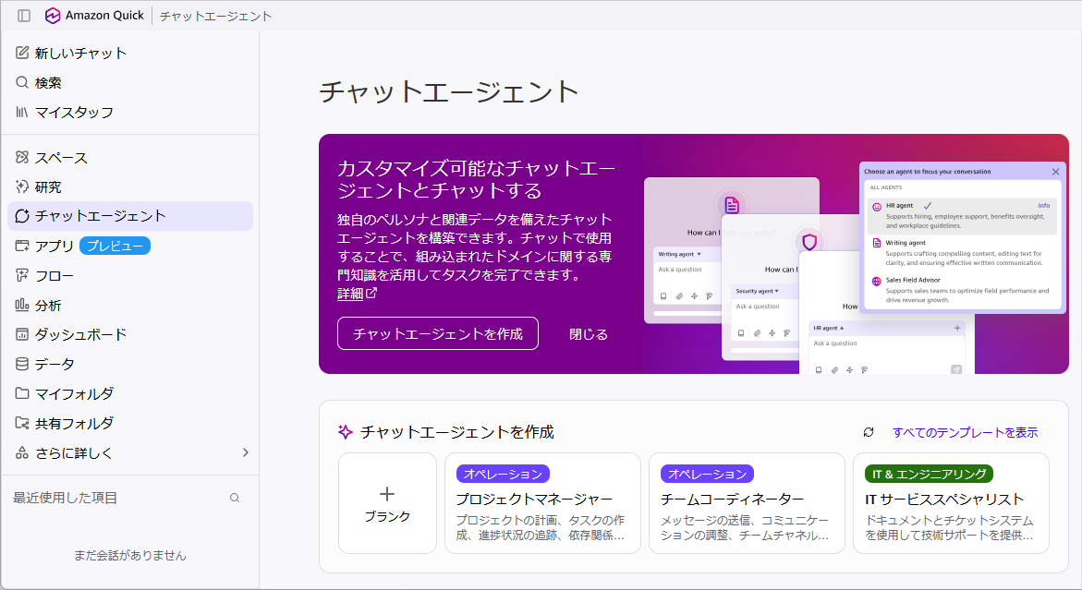Go to ダッシュボード in sidebar
Image resolution: width=1082 pixels, height=590 pixels.
130,334
